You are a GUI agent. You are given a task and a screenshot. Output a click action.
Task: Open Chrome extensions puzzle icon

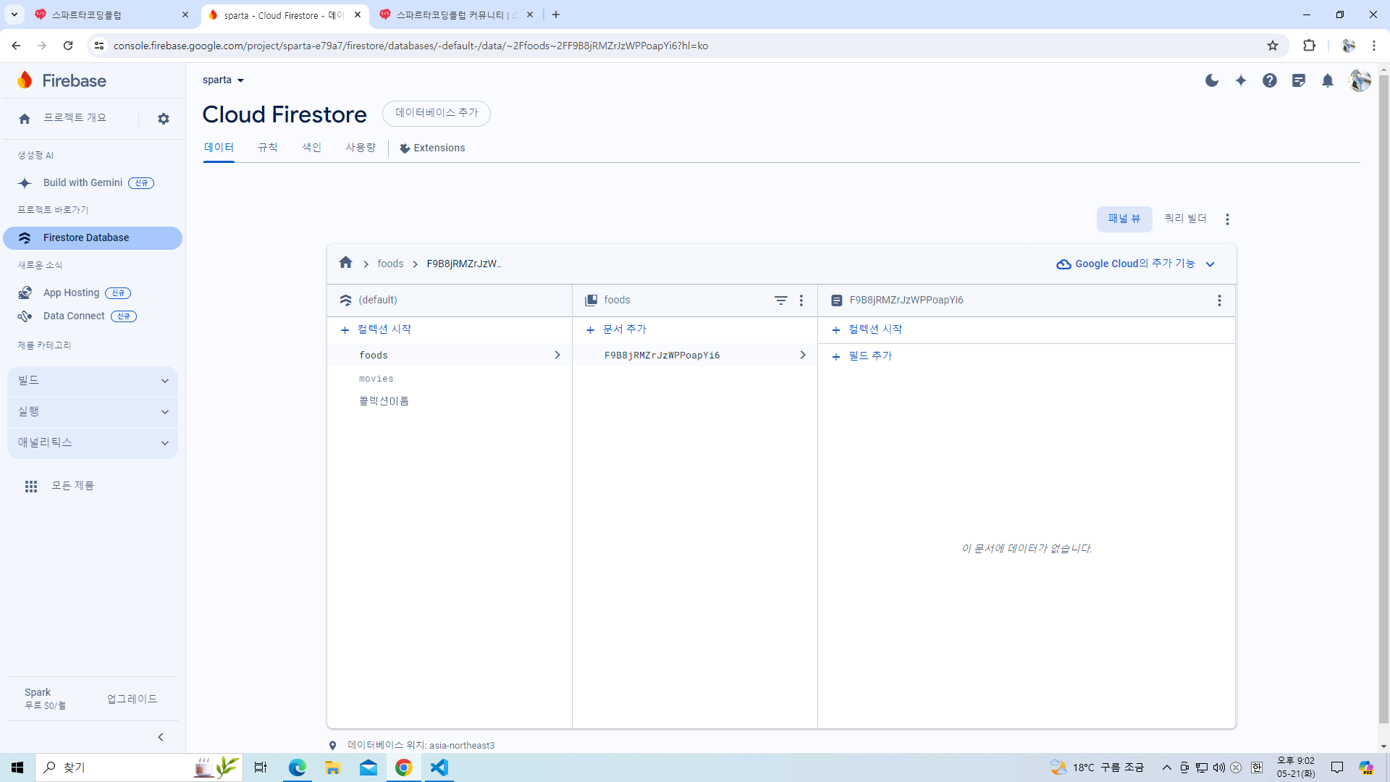pyautogui.click(x=1309, y=46)
